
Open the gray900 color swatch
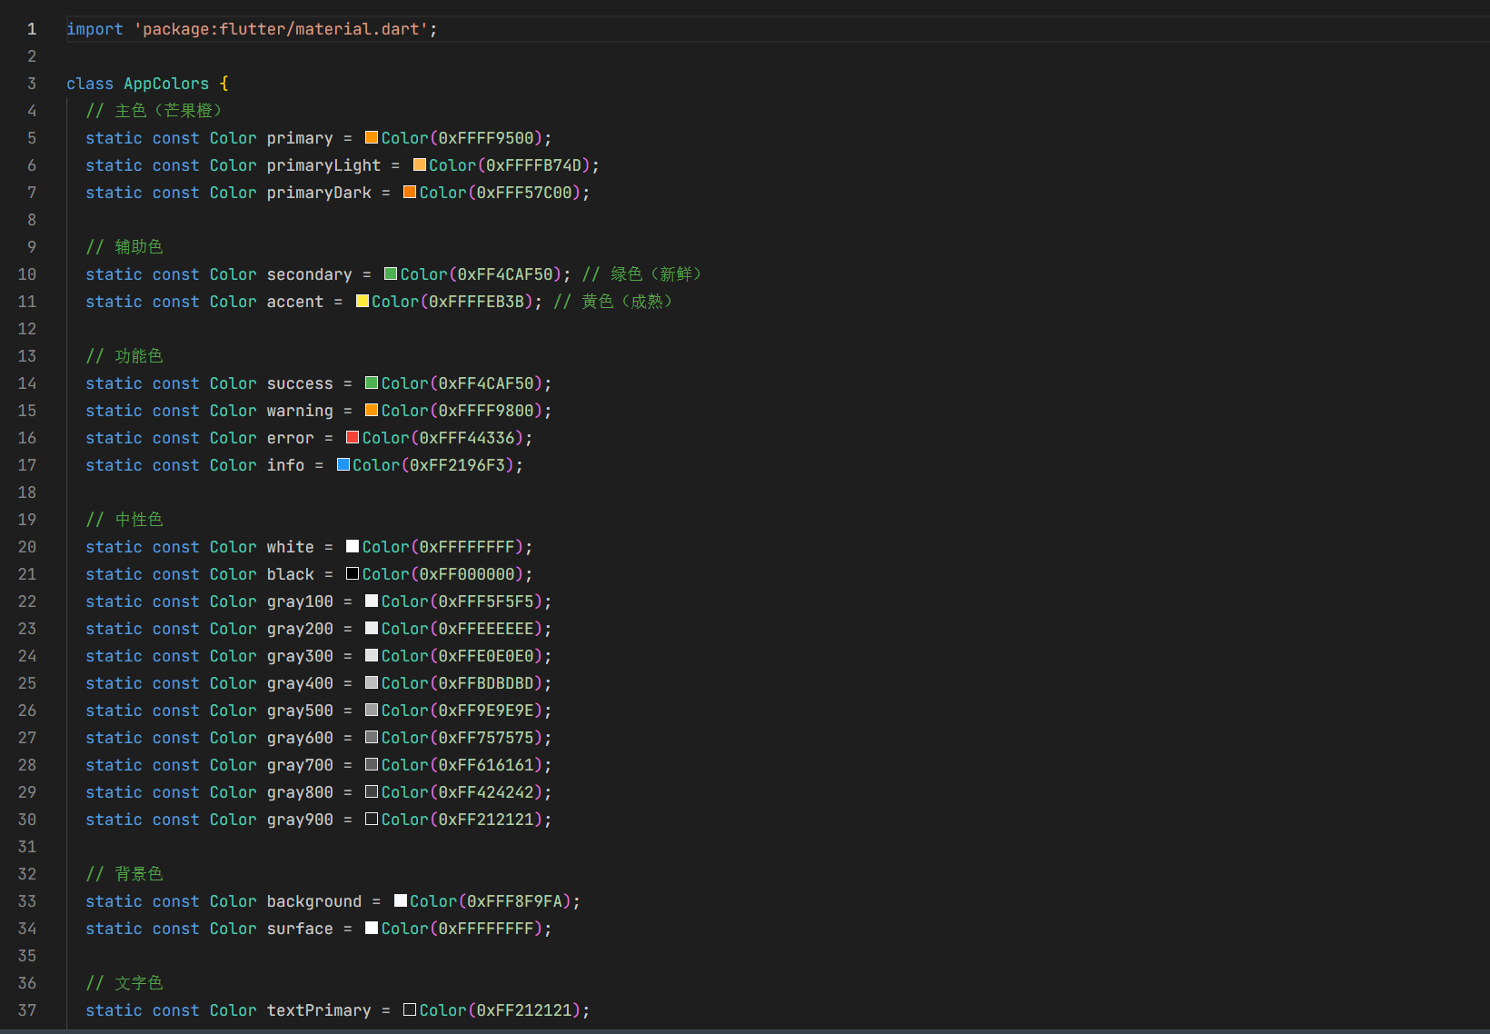372,819
